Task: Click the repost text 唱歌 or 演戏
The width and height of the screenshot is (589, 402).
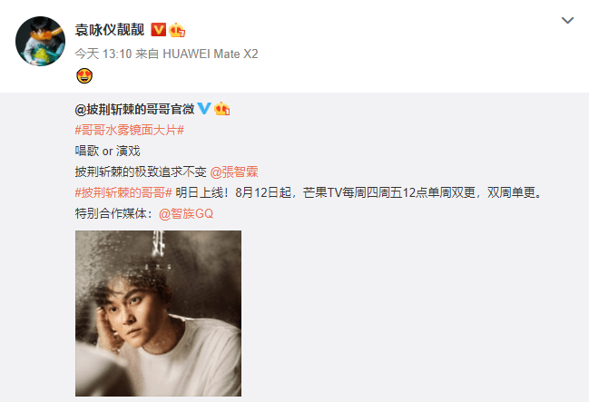Action: tap(107, 151)
